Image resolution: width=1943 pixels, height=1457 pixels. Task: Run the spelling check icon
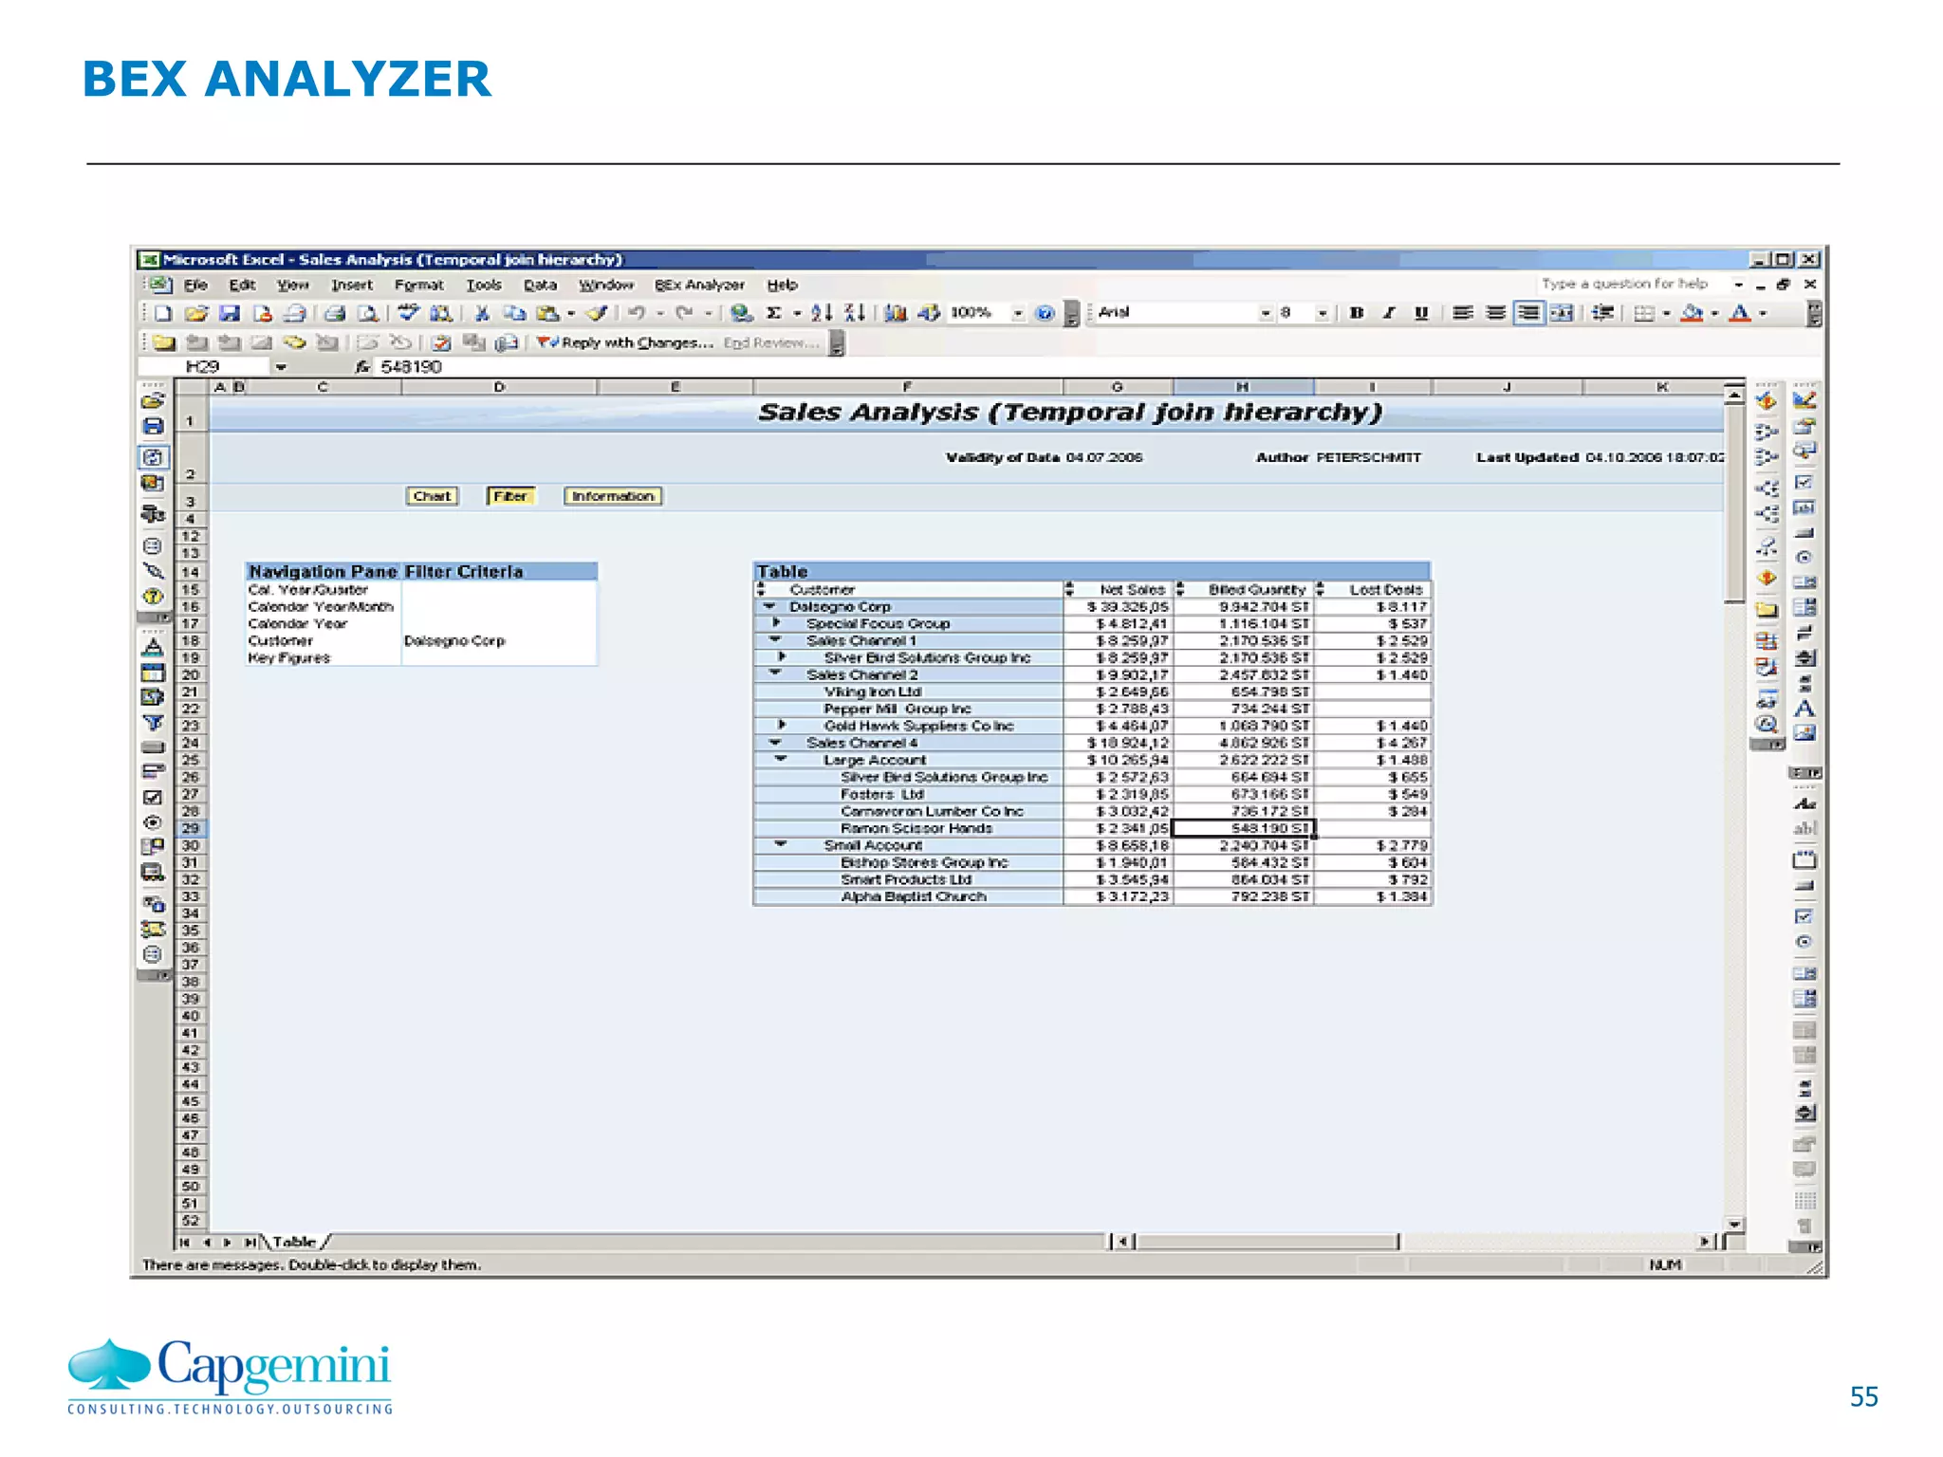tap(408, 313)
